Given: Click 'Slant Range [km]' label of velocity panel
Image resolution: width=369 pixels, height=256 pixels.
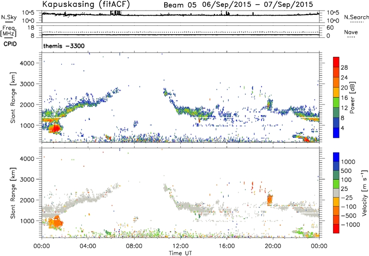Looking at the screenshot, I should (x=13, y=193).
